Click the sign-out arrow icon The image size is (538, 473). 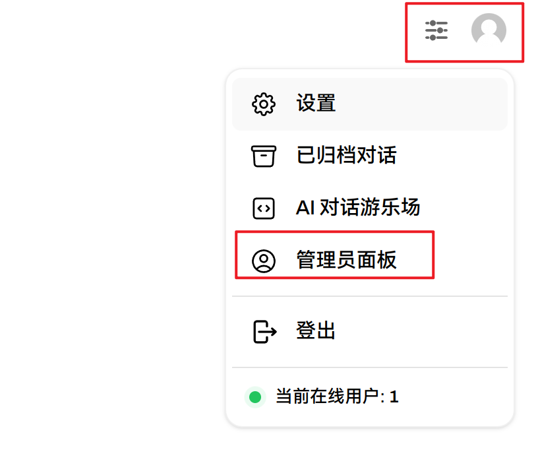click(x=264, y=331)
